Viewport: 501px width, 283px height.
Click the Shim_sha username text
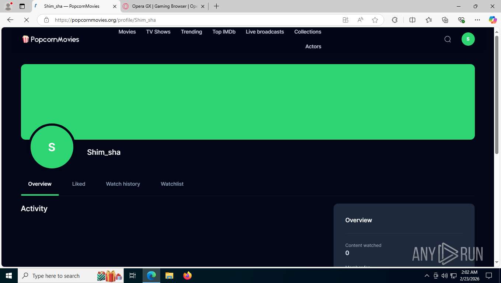click(104, 152)
